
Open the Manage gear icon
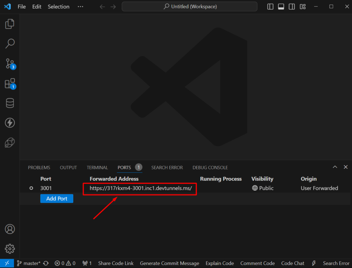tap(10, 249)
